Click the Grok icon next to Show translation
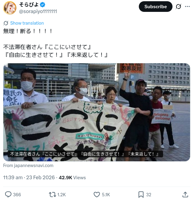 click(6, 23)
